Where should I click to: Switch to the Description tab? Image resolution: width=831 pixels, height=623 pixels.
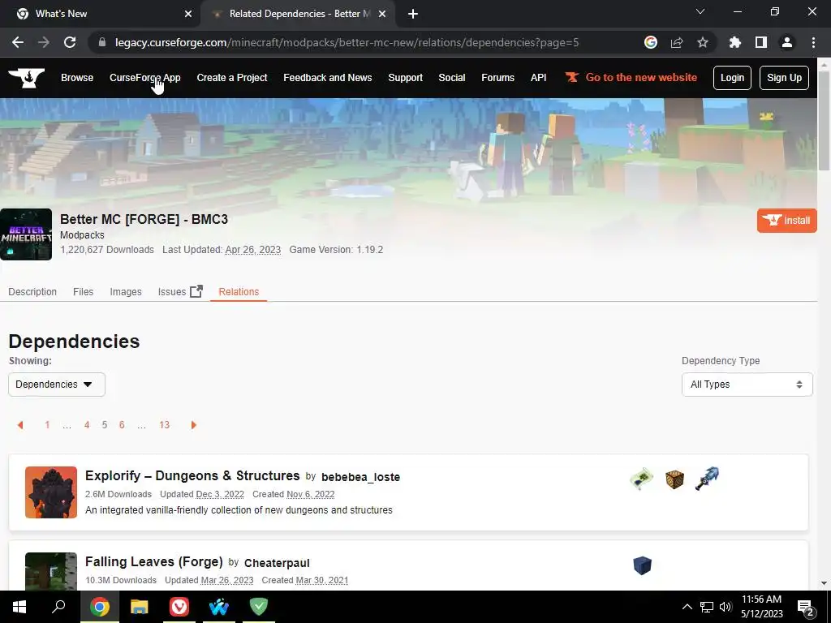(x=32, y=292)
